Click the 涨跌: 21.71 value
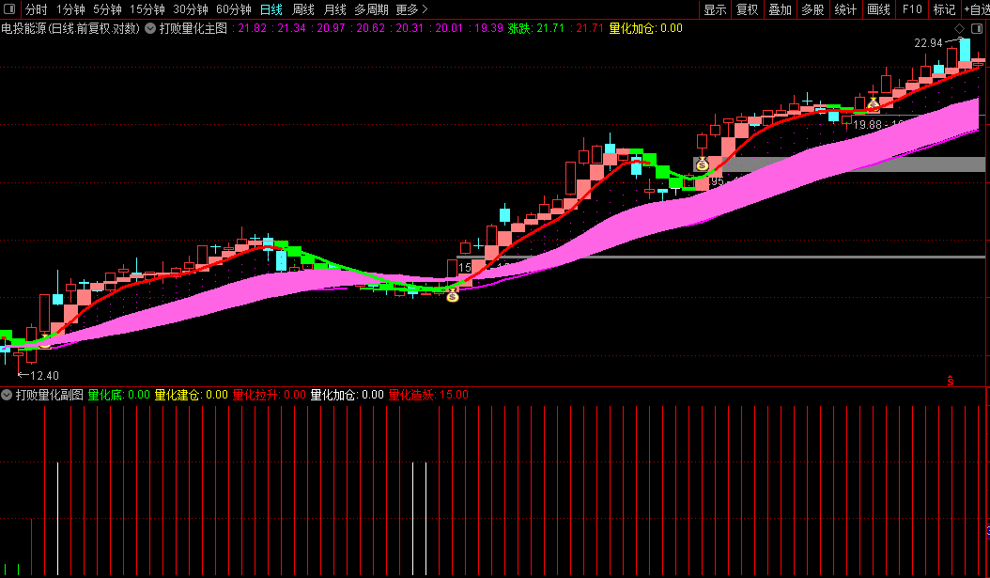 (x=536, y=28)
